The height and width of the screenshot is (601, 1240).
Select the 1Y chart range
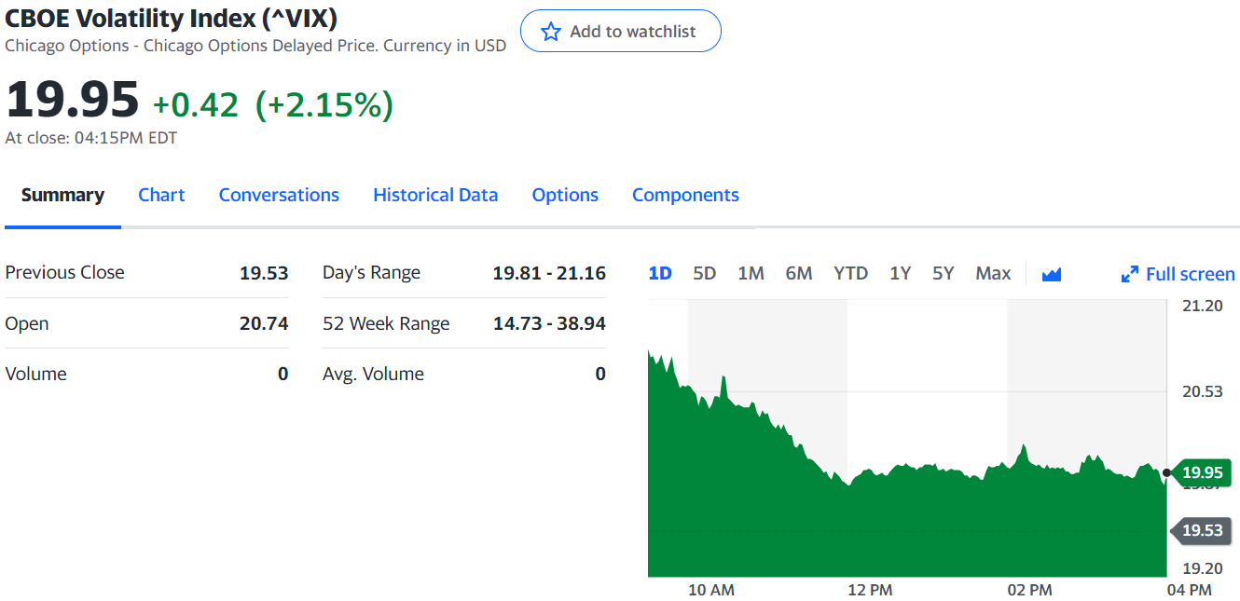pyautogui.click(x=900, y=273)
